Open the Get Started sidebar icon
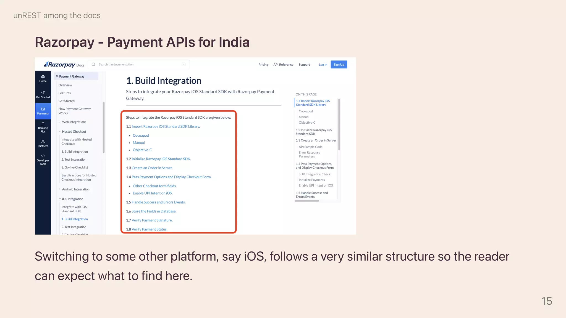566x318 pixels. pyautogui.click(x=43, y=95)
